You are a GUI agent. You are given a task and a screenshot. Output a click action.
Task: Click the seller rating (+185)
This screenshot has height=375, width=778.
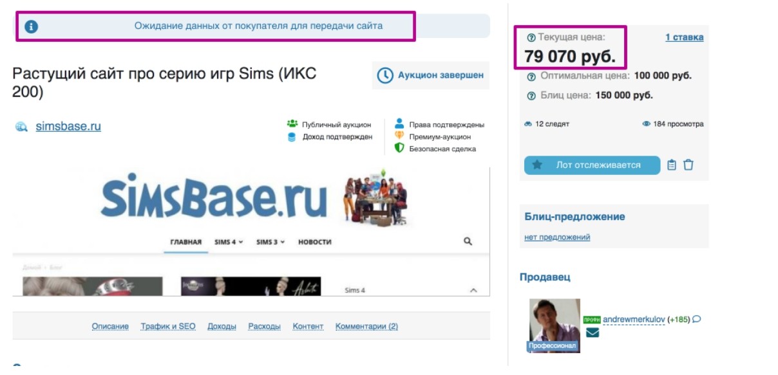tap(679, 319)
